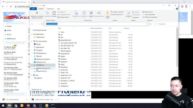Click the Explorer back navigation arrow
This screenshot has height=108, width=193.
pos(32,24)
